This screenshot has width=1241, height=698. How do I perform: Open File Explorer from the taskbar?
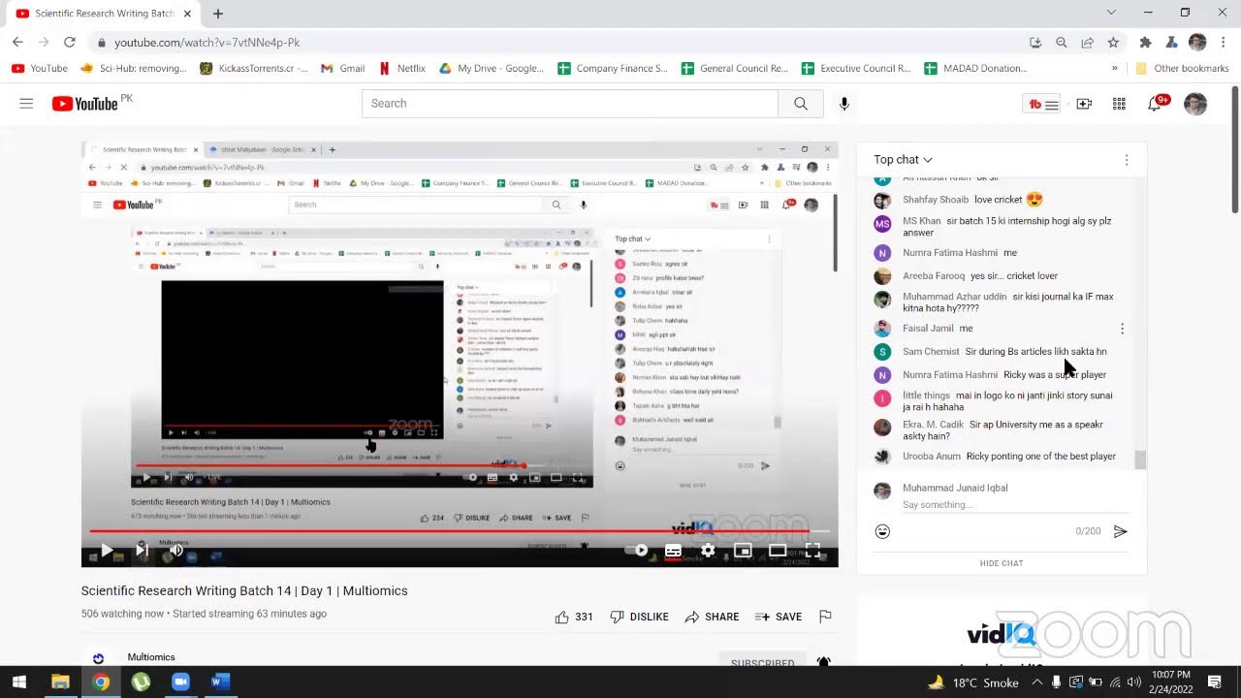click(x=60, y=682)
